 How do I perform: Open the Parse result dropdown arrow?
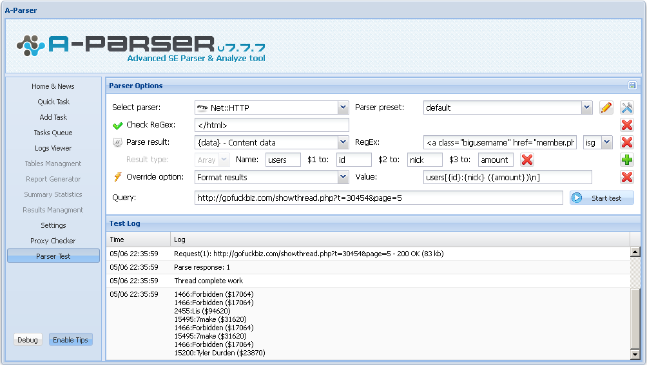tap(343, 142)
